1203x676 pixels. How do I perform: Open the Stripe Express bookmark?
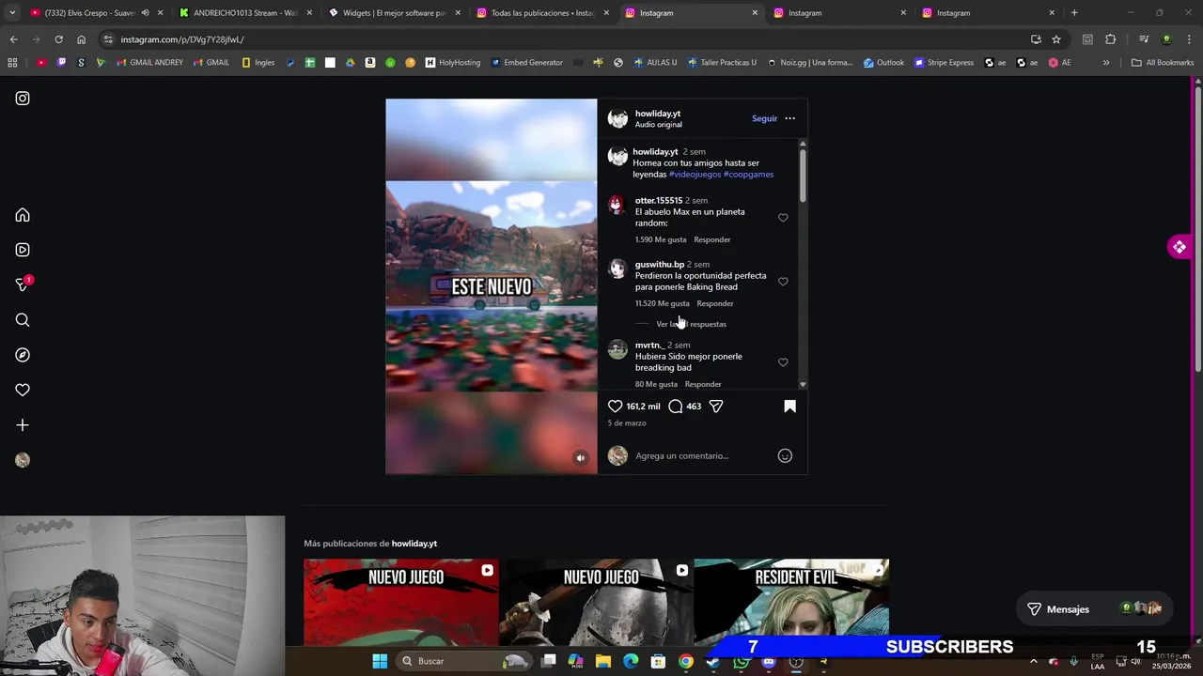coord(944,63)
